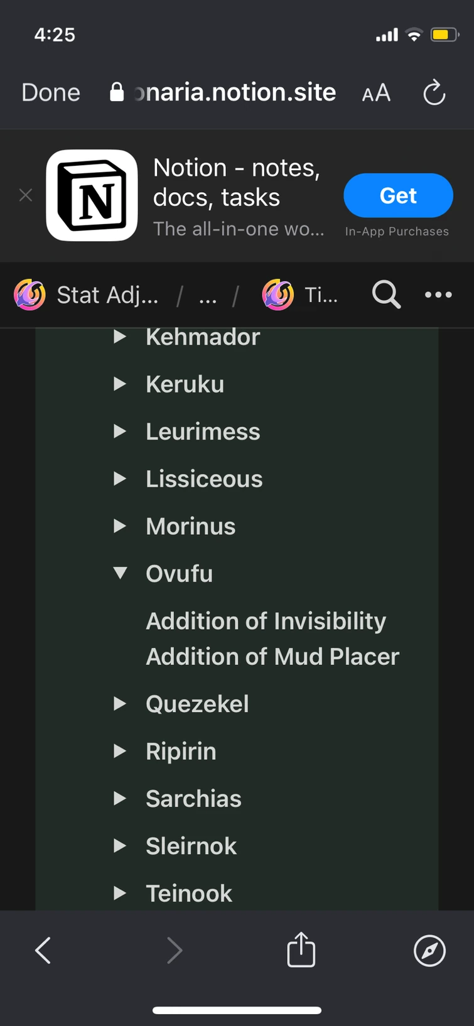
Task: Open page in Safari compass icon
Action: pyautogui.click(x=429, y=950)
